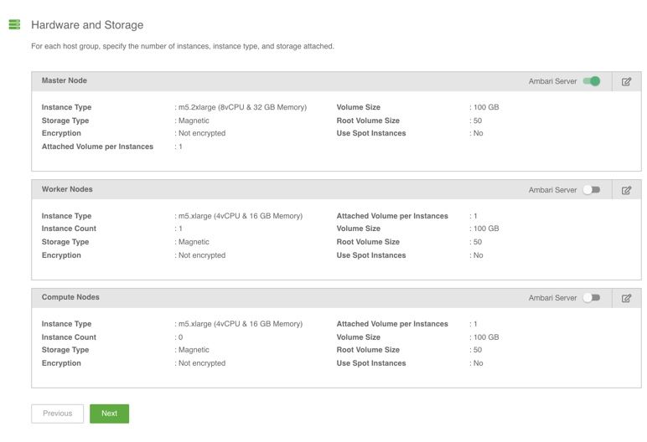Click Worker Nodes Use Spot Instances label
The width and height of the screenshot is (647, 442).
pos(370,255)
